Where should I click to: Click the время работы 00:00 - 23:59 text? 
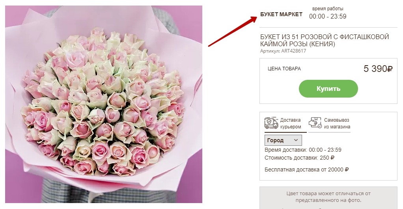pyautogui.click(x=328, y=13)
